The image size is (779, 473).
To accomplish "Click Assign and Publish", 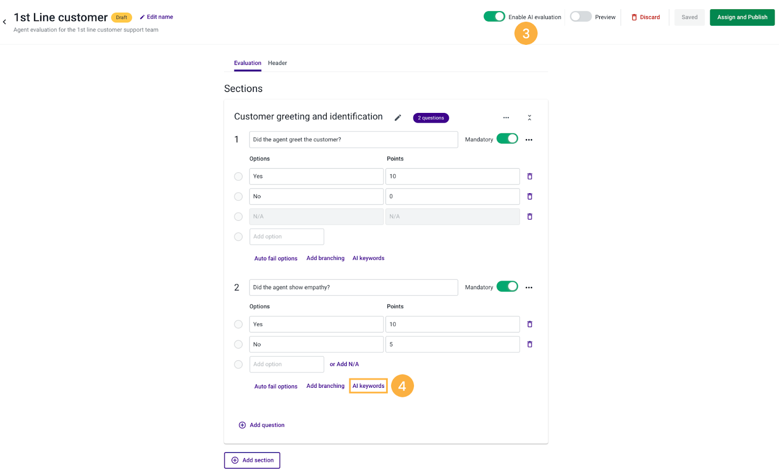I will pyautogui.click(x=742, y=17).
